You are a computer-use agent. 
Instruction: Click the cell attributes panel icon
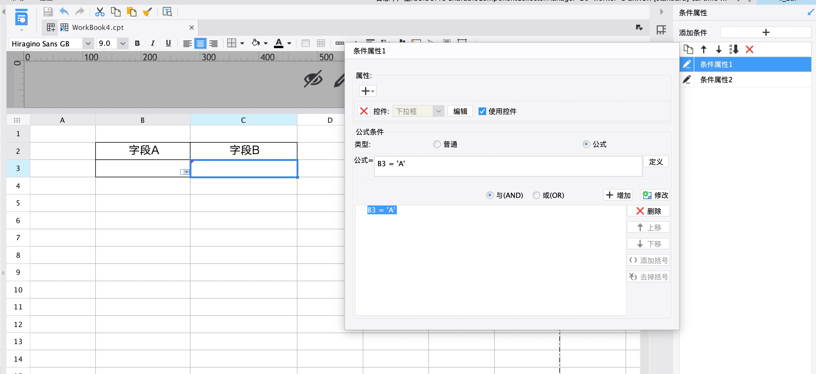pyautogui.click(x=661, y=30)
